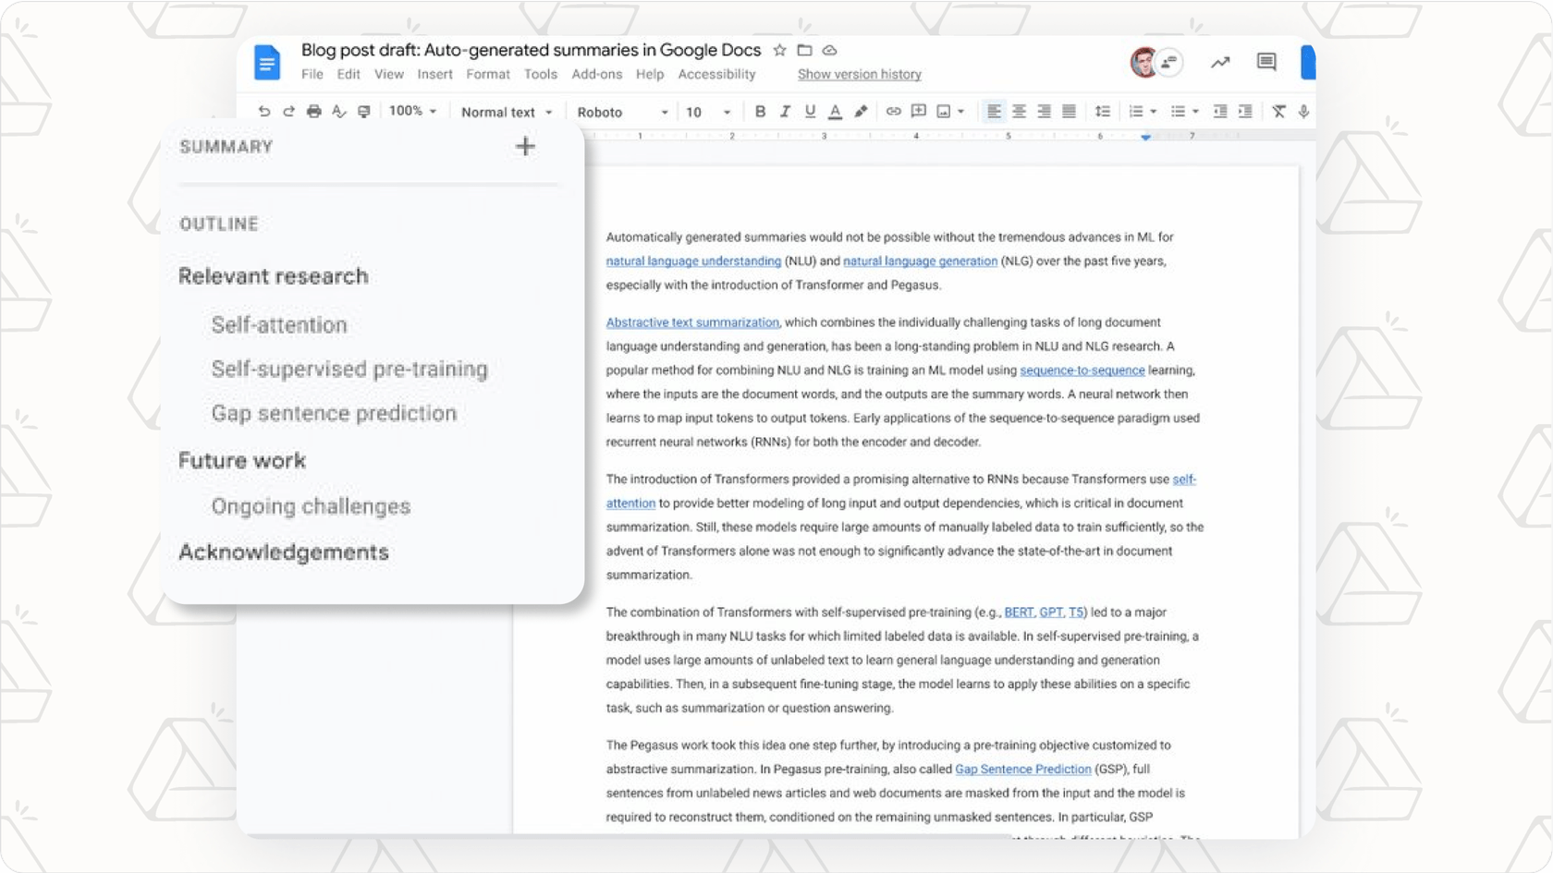The width and height of the screenshot is (1553, 873).
Task: Add a summary with the plus icon
Action: (x=524, y=146)
